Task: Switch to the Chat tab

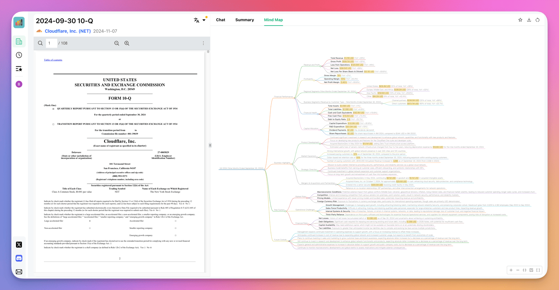Action: pyautogui.click(x=221, y=20)
